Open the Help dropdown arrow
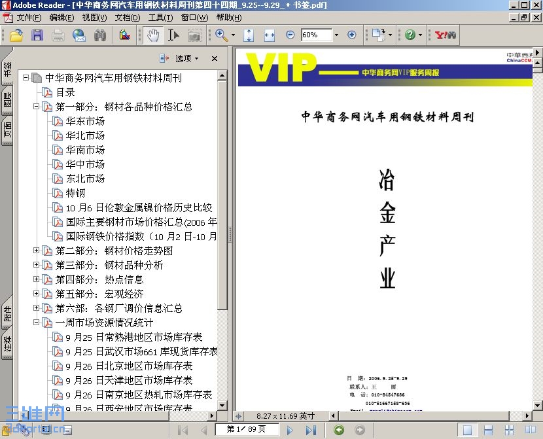The image size is (543, 439). point(420,35)
